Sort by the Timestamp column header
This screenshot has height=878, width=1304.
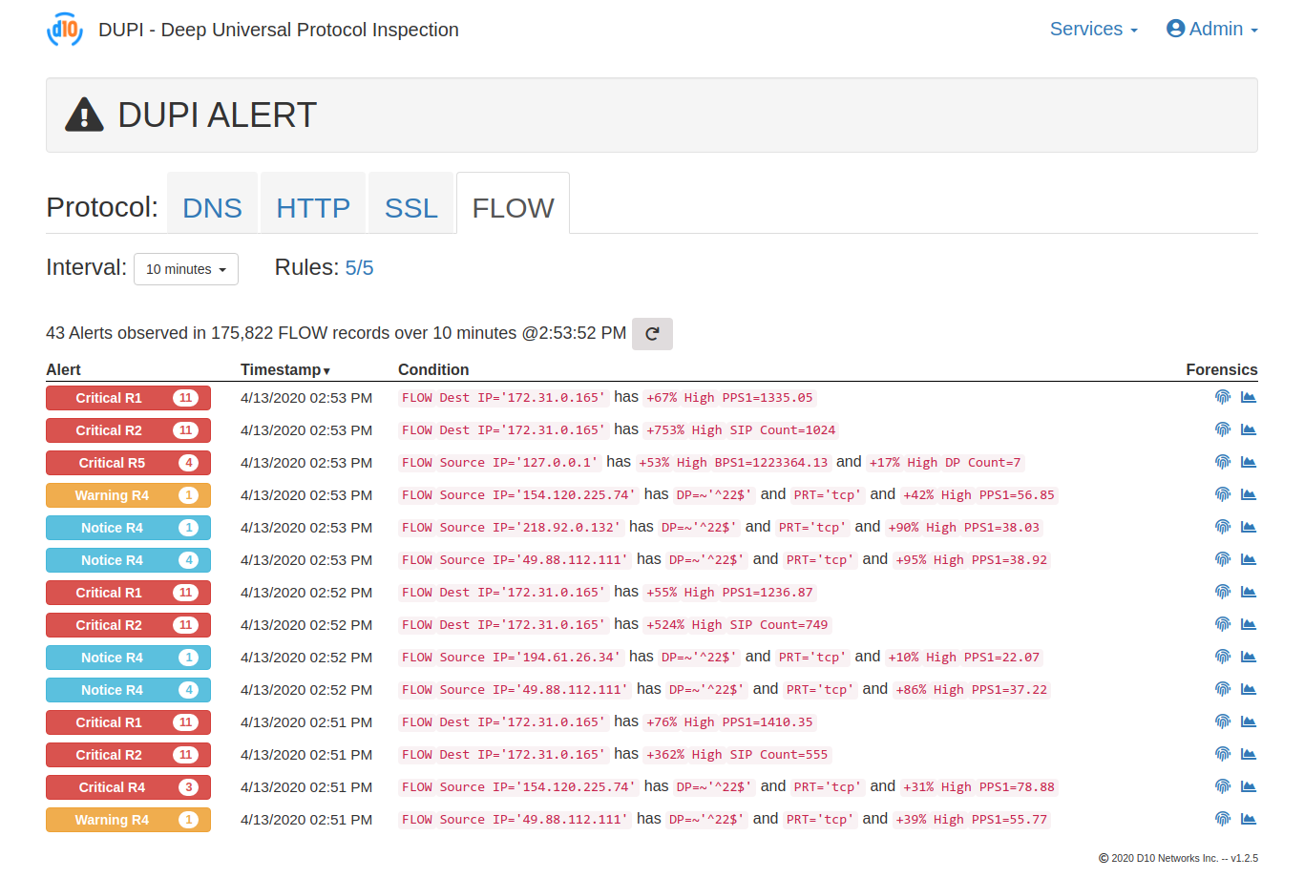tap(284, 369)
